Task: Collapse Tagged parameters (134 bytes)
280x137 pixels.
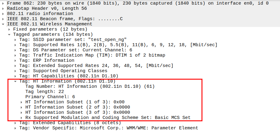Action: [9, 34]
